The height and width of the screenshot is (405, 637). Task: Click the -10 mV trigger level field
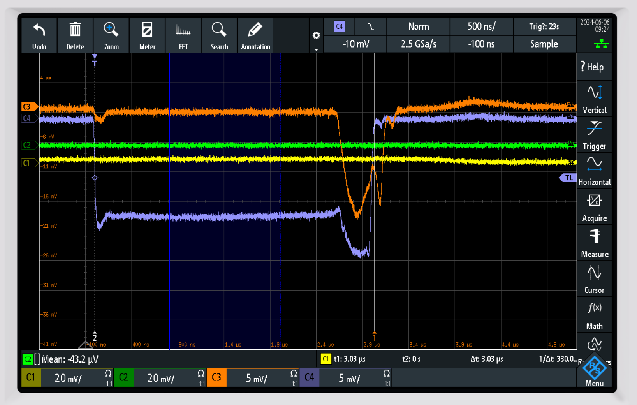tap(355, 44)
